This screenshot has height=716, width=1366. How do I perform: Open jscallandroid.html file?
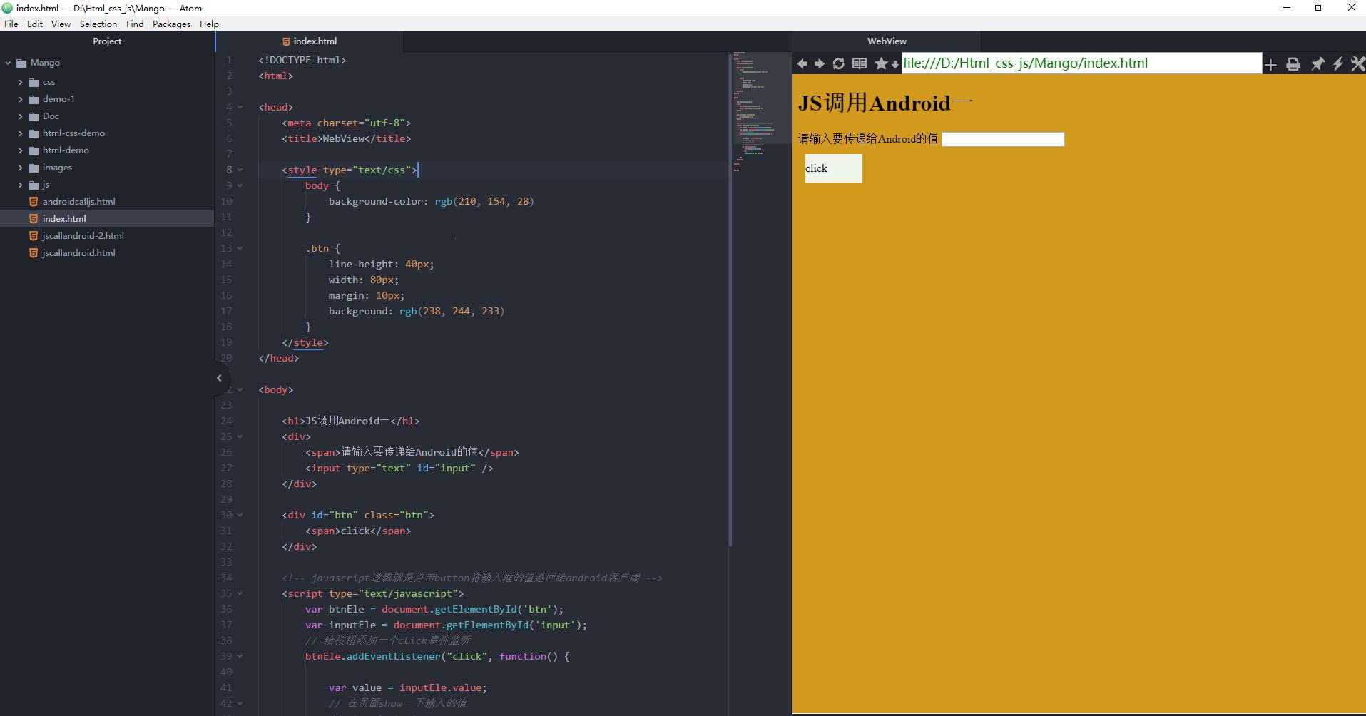pyautogui.click(x=78, y=253)
